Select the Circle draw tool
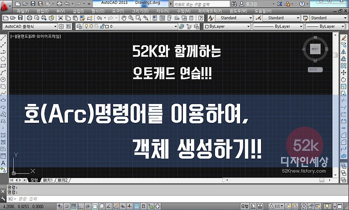 (x=3, y=79)
